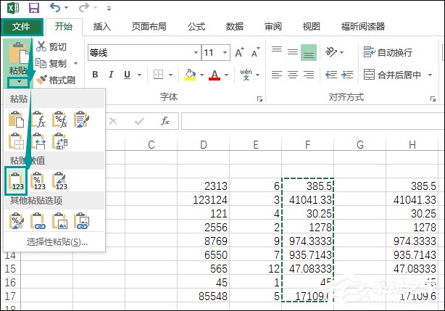Click 选择性粘贴 (Paste Special) option

[57, 241]
